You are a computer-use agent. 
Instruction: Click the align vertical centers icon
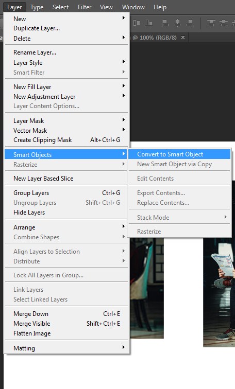coord(137,23)
